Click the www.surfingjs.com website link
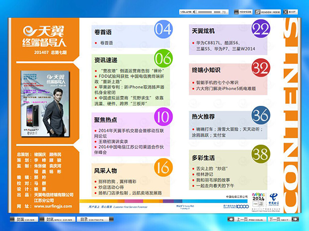This screenshot has width=309, height=231. 53,206
